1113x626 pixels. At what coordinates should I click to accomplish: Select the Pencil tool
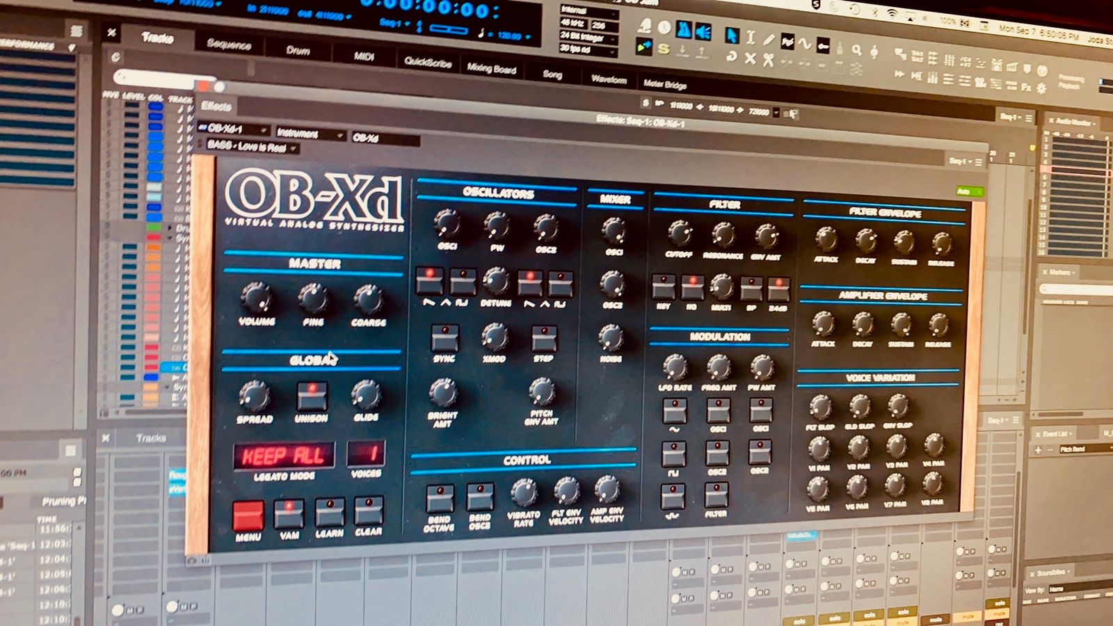[768, 40]
